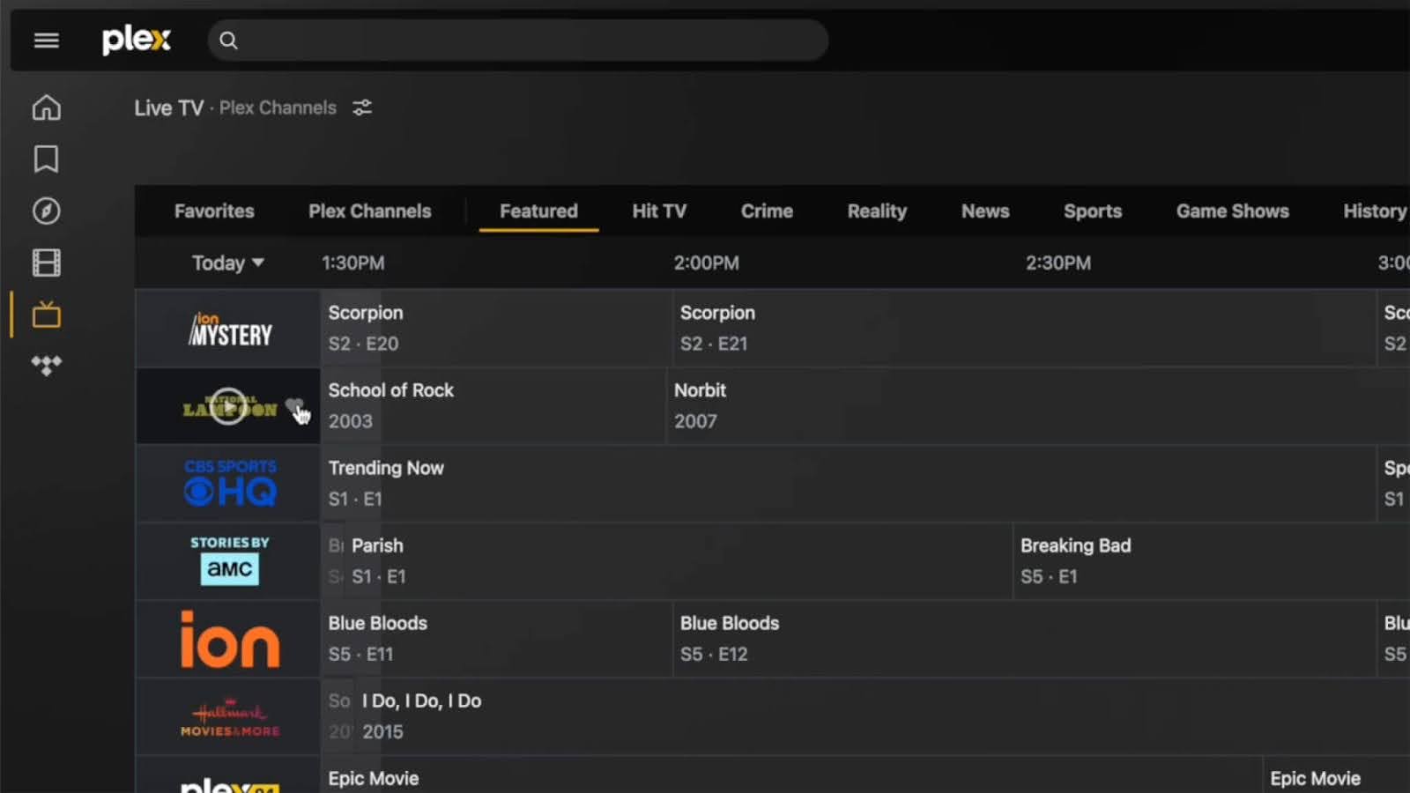Play the National Lampoon channel
Viewport: 1410px width, 793px height.
pyautogui.click(x=228, y=406)
